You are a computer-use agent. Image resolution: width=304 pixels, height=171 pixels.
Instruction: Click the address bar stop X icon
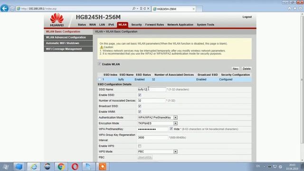tap(148, 9)
